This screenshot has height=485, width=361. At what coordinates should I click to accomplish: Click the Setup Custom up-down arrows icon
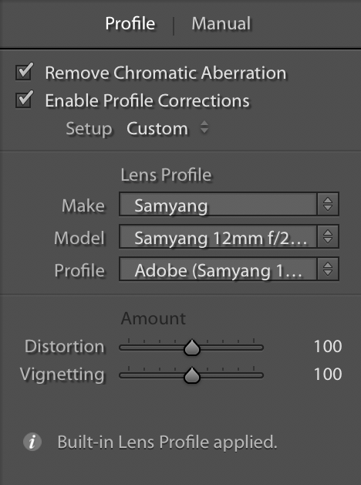[204, 127]
